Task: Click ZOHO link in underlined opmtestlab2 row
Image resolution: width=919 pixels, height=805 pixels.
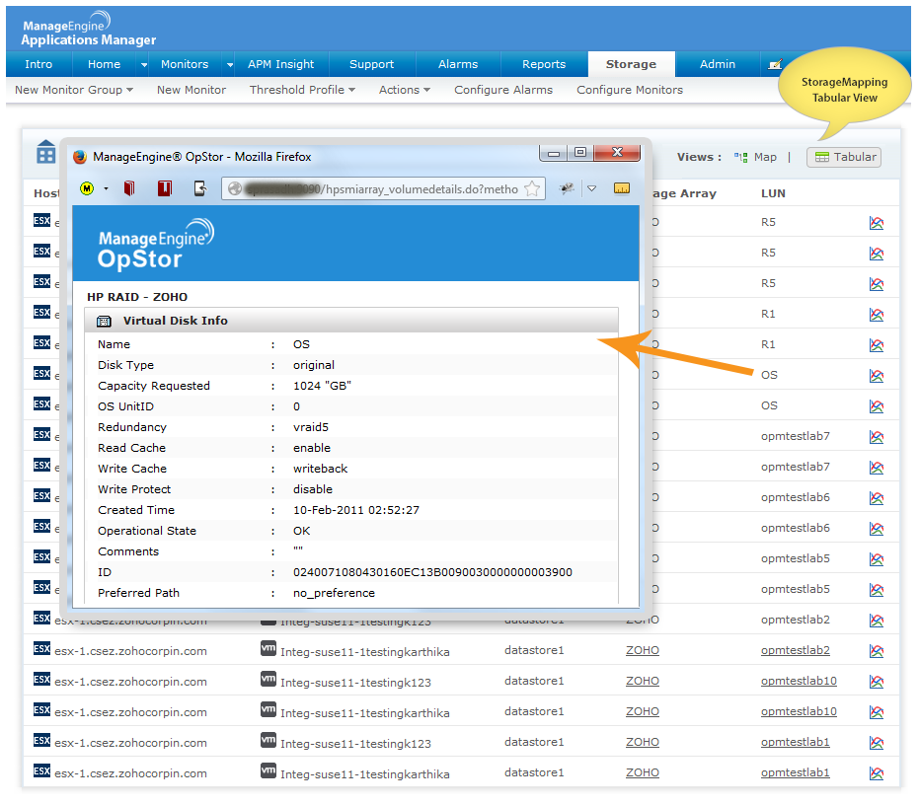Action: [x=643, y=650]
